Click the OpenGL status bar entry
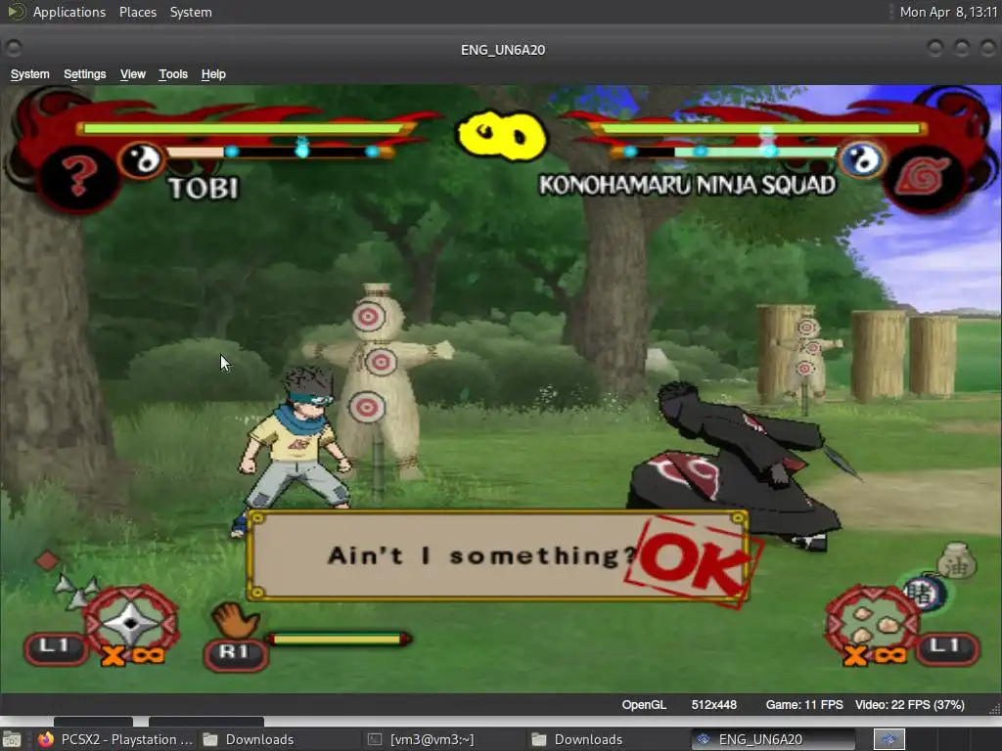The image size is (1002, 751). point(644,704)
